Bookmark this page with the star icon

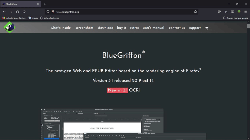coord(195,12)
